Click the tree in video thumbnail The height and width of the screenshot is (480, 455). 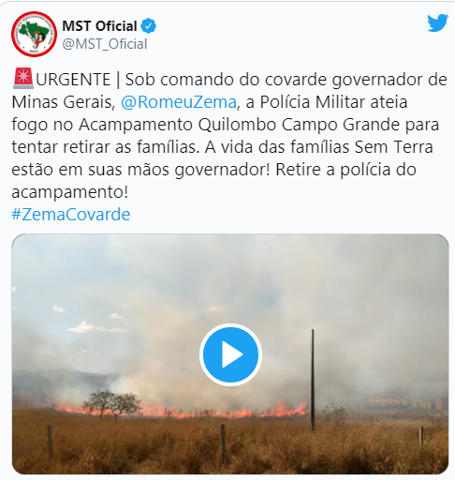coord(112,404)
